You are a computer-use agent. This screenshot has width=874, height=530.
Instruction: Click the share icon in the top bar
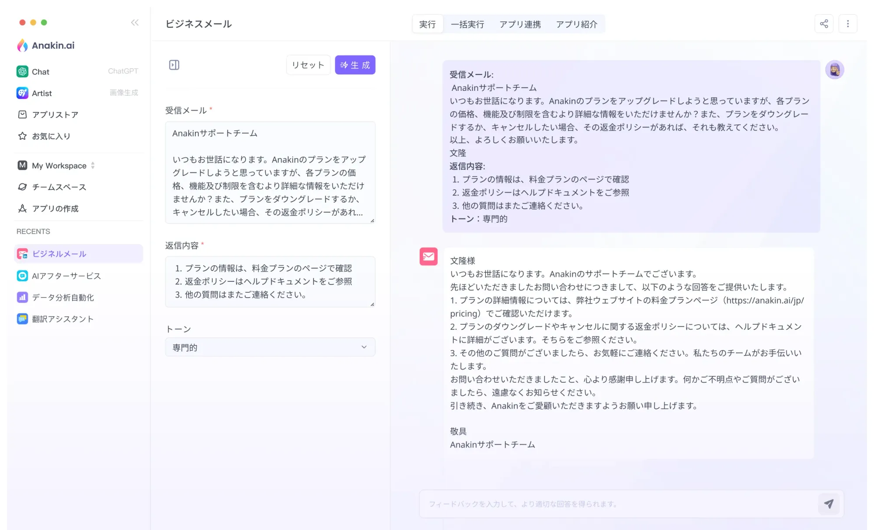click(x=824, y=24)
